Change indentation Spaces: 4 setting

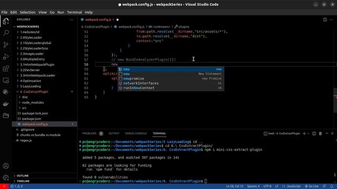(253, 186)
